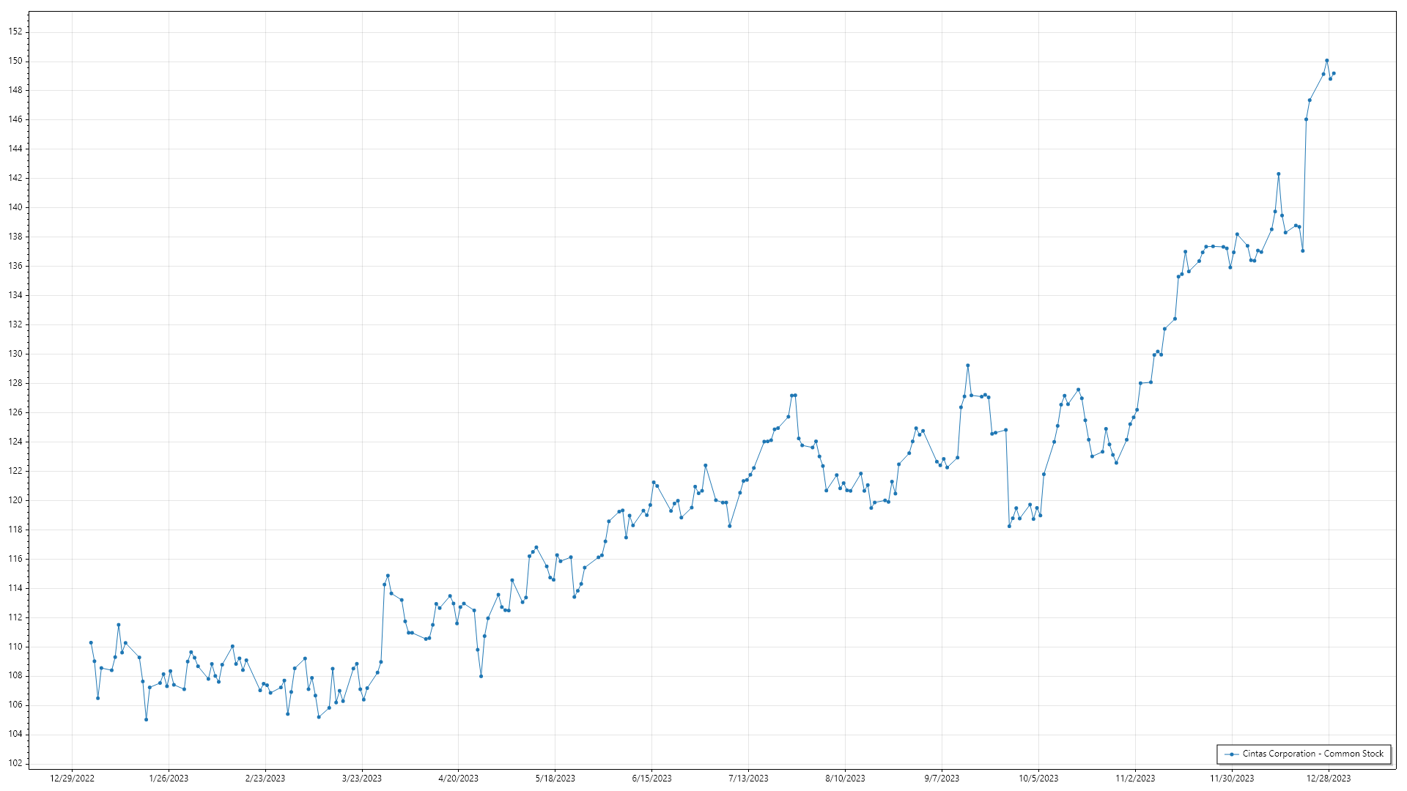The width and height of the screenshot is (1407, 791).
Task: Click the 116 y-axis value label
Action: pos(15,559)
